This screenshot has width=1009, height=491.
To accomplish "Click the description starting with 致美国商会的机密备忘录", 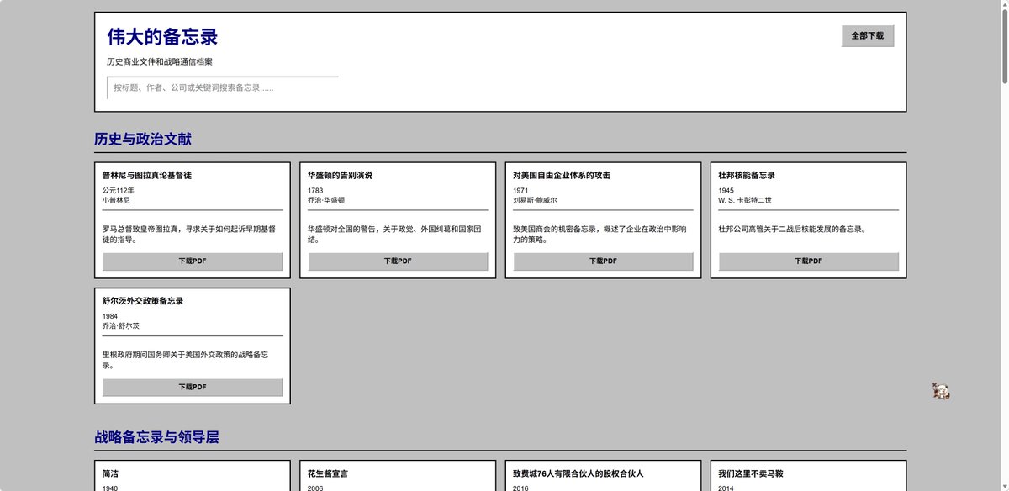I will click(600, 234).
